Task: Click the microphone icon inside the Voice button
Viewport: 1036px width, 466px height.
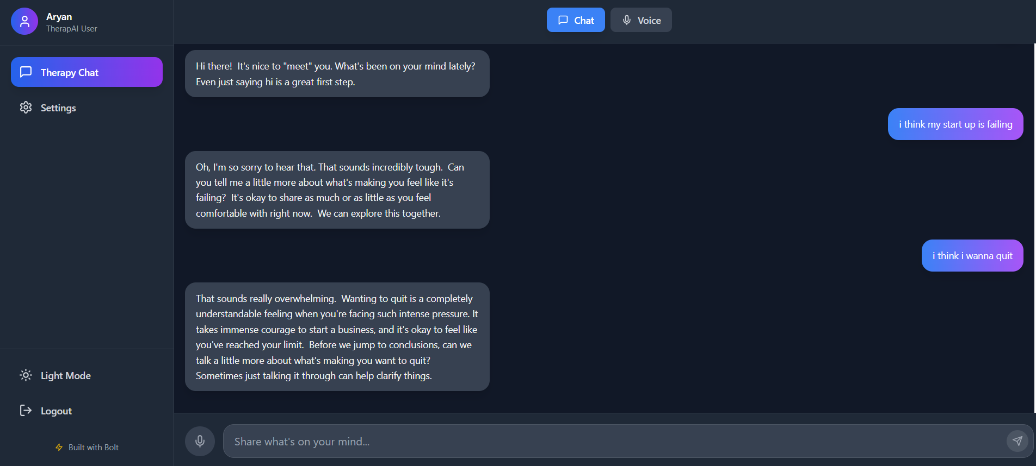Action: coord(626,20)
